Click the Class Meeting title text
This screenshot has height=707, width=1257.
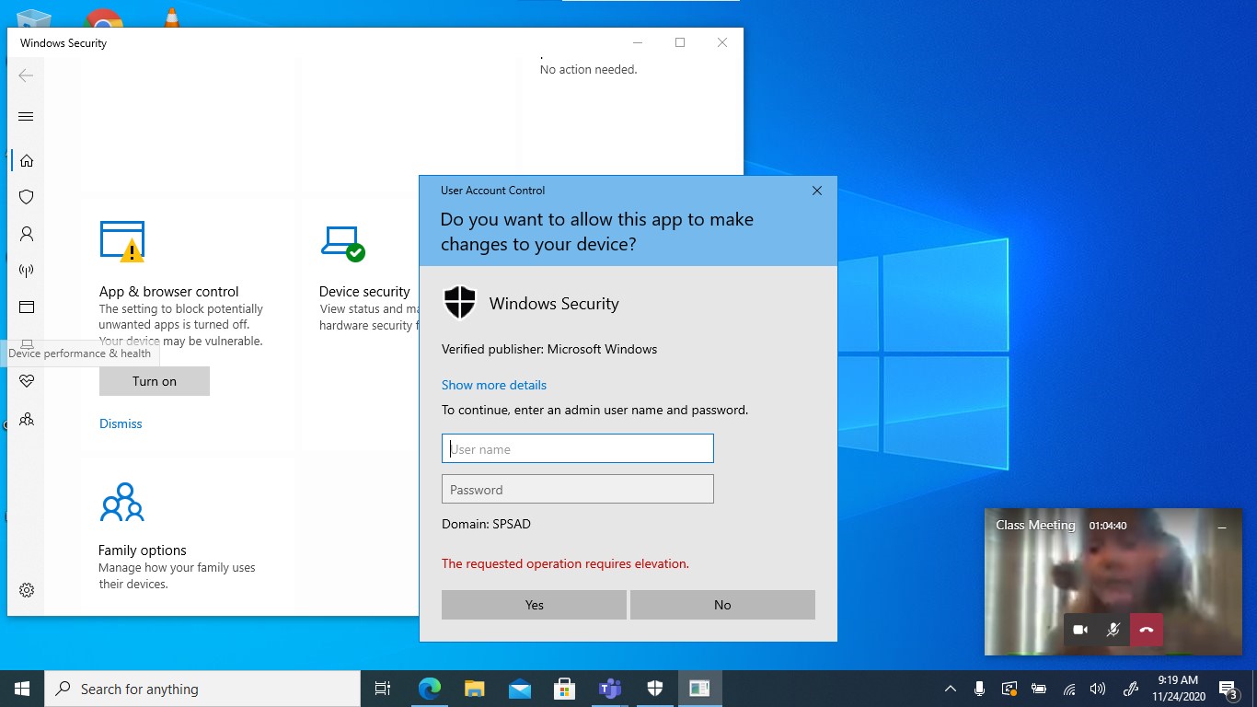(x=1035, y=526)
